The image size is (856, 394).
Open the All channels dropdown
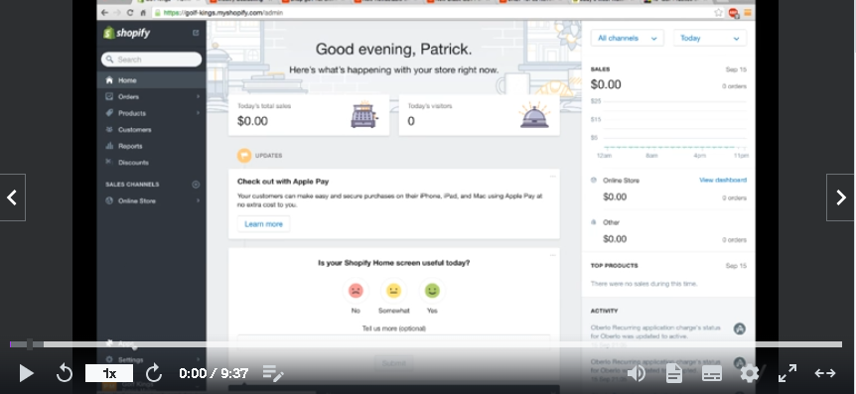[628, 38]
